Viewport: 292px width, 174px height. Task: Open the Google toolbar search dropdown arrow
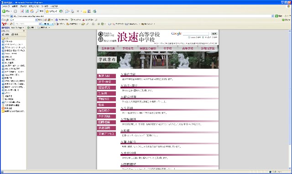tap(36, 20)
